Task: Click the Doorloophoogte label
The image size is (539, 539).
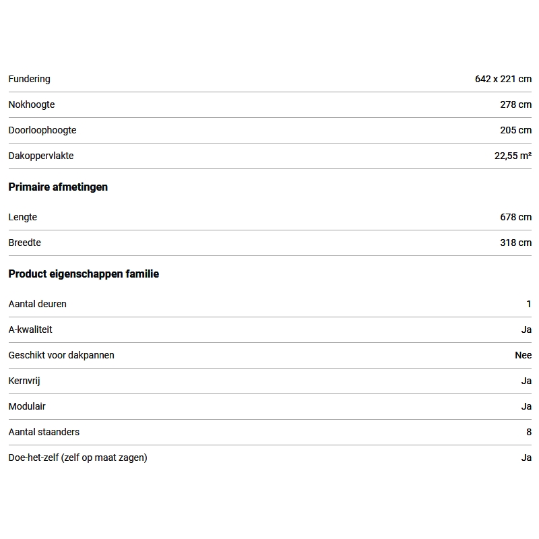Action: (42, 130)
